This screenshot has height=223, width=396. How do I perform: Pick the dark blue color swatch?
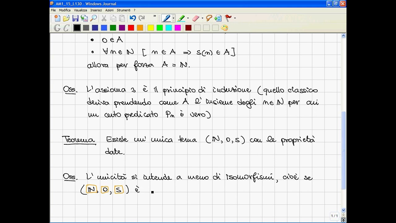click(95, 28)
